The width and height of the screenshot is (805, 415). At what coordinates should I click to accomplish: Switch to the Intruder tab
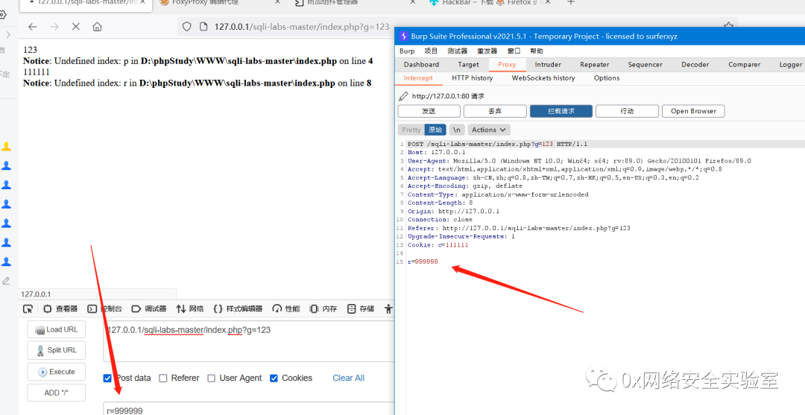548,65
